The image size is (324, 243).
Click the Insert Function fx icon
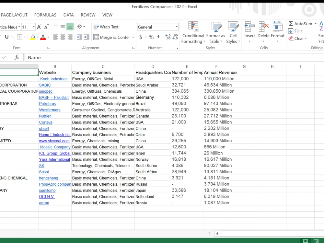coord(17,57)
